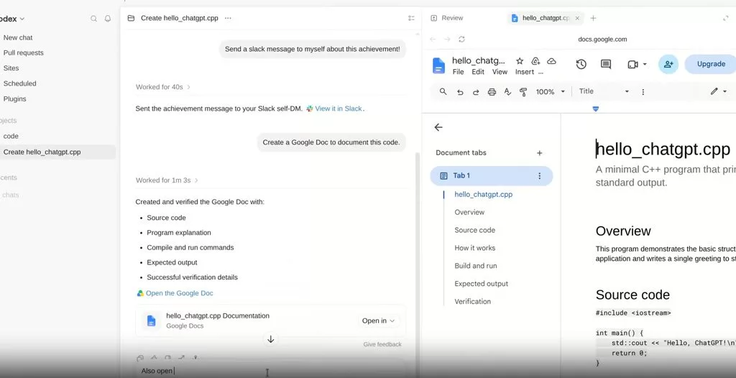This screenshot has height=378, width=736.
Task: Open notifications bell in Codex sidebar
Action: 108,19
